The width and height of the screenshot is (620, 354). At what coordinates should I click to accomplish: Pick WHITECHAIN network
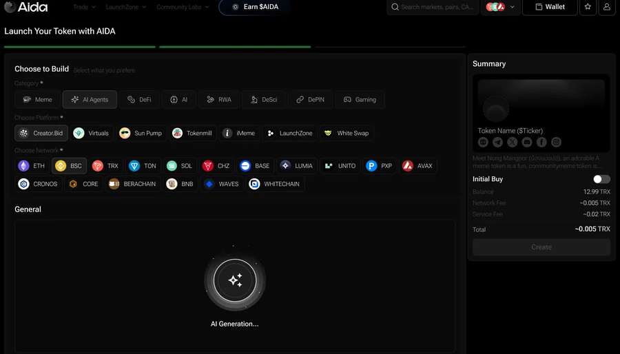coord(275,184)
